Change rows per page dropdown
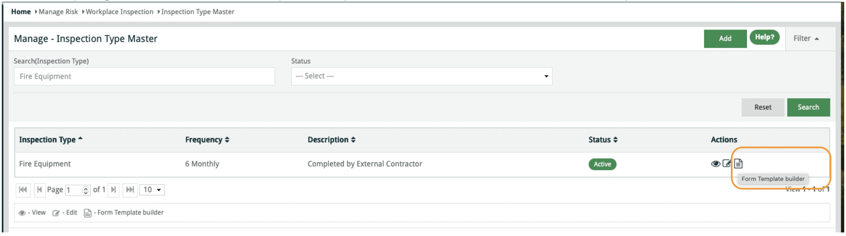This screenshot has width=846, height=236. (x=152, y=190)
